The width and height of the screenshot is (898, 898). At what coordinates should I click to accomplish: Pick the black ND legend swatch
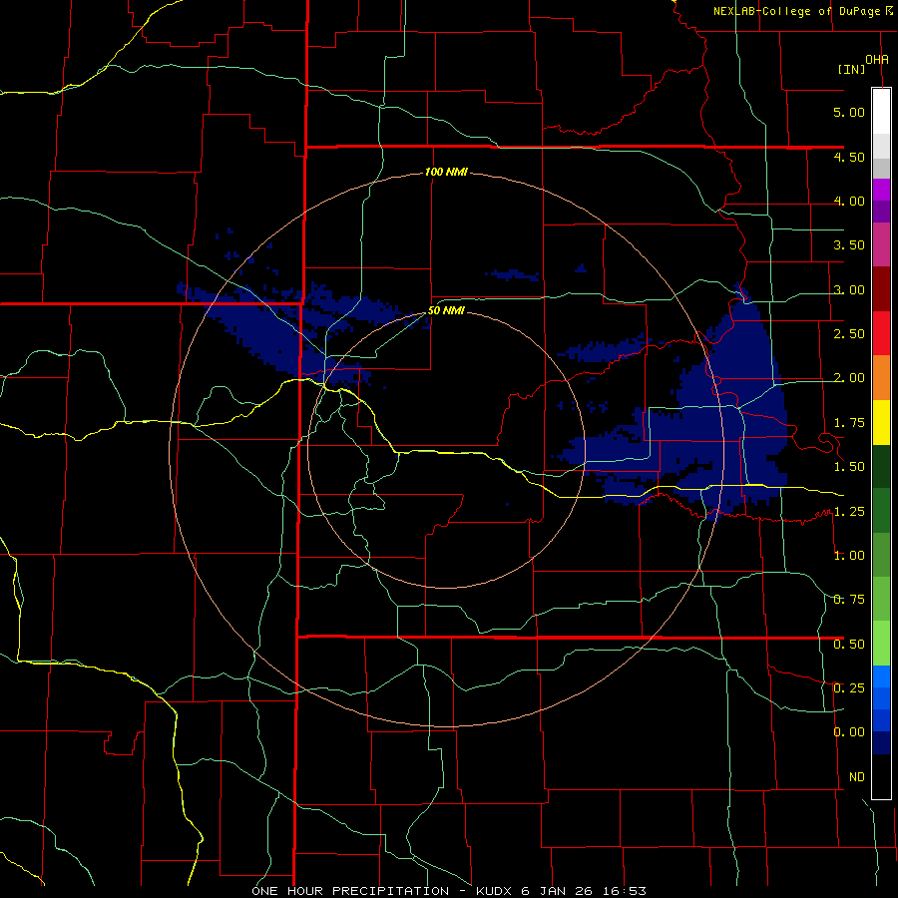881,776
